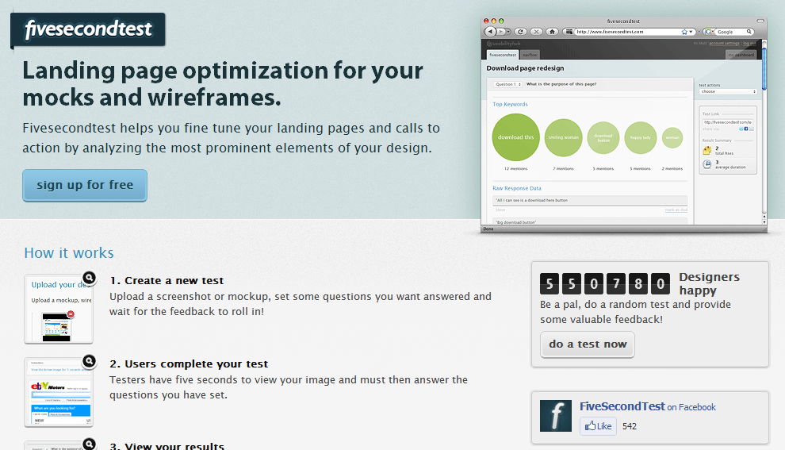This screenshot has width=785, height=450.
Task: Click the browser back arrow in the mockup
Action: click(491, 32)
